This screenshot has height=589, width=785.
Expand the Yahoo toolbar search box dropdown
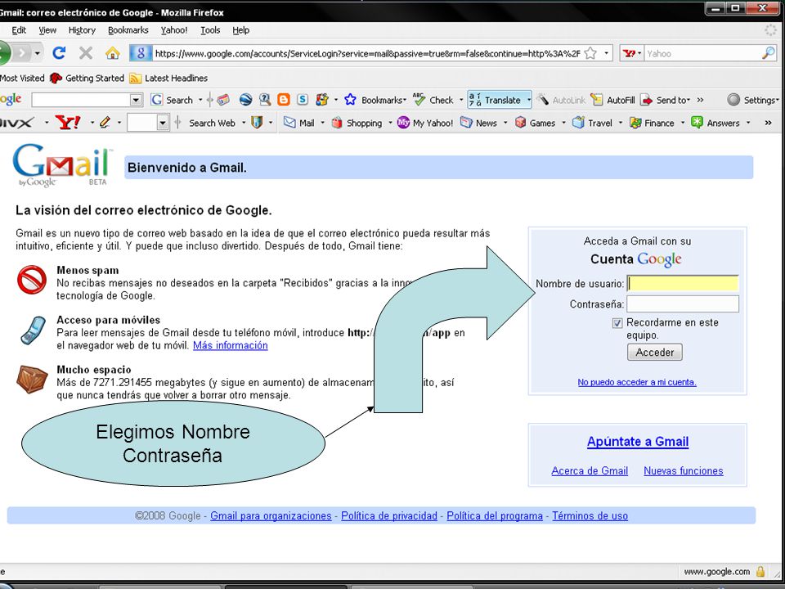click(x=162, y=123)
